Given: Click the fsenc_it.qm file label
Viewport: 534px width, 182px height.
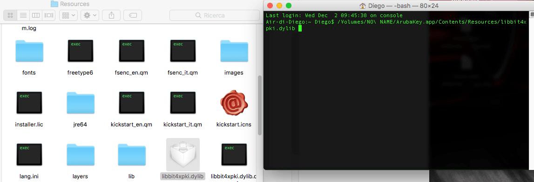Looking at the screenshot, I should 183,73.
